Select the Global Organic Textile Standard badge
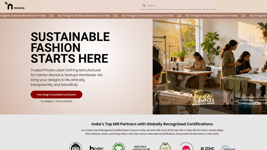This screenshot has width=267, height=150. (119, 146)
